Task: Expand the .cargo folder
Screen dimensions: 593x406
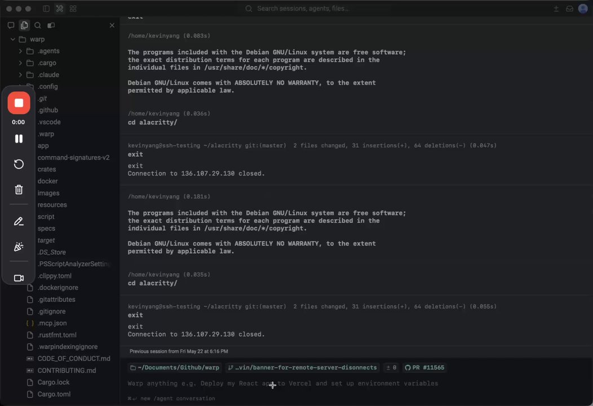Action: (x=20, y=63)
